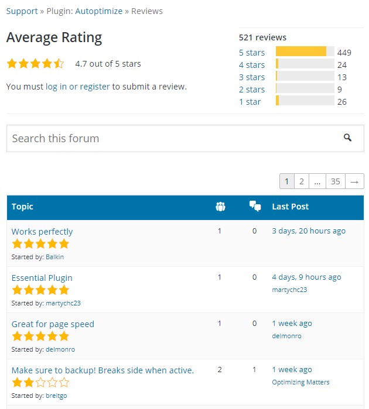Click the 4 stars rating bar
Screen dimensions: 369x409
point(305,64)
